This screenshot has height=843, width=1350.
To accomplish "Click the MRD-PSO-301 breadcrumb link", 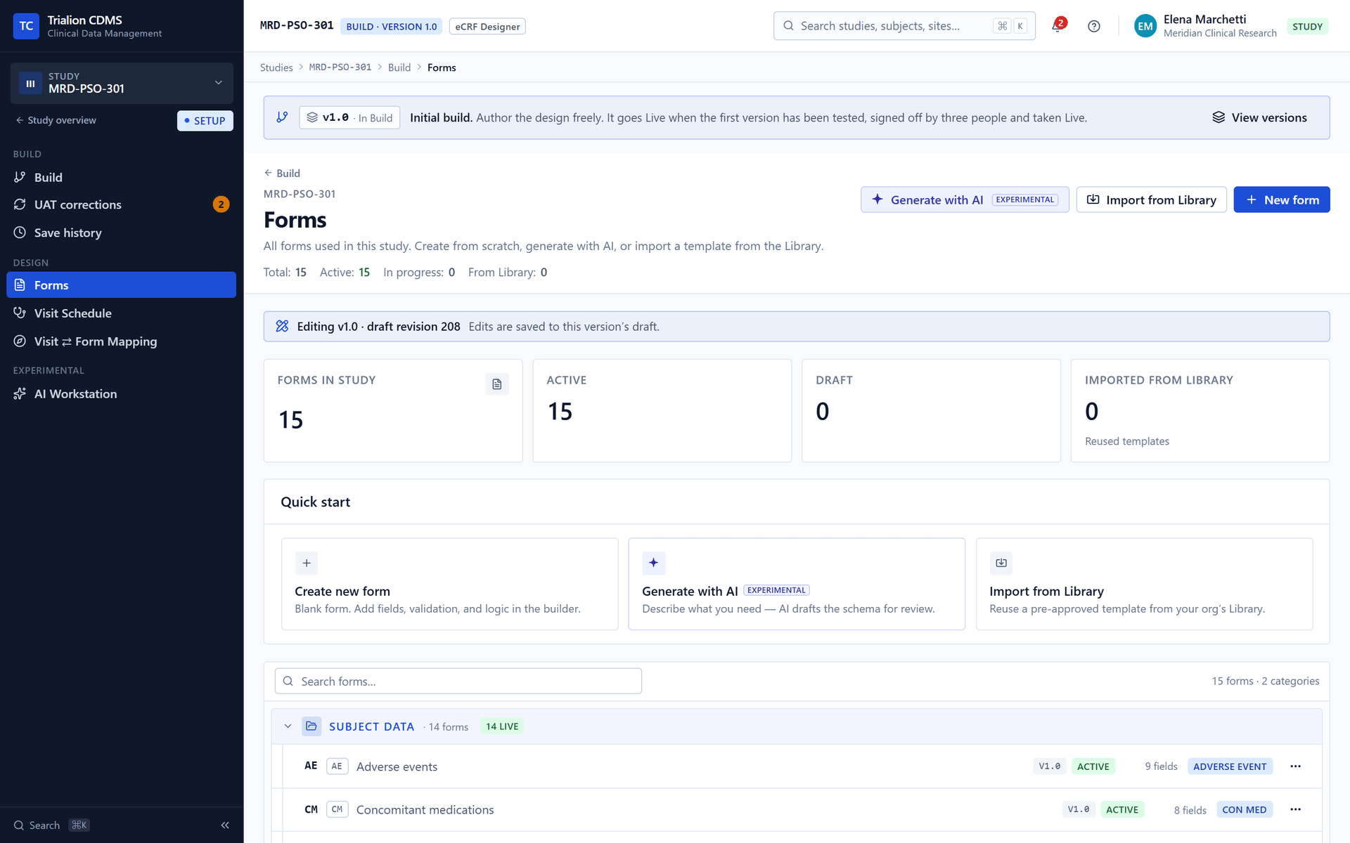I will coord(340,67).
